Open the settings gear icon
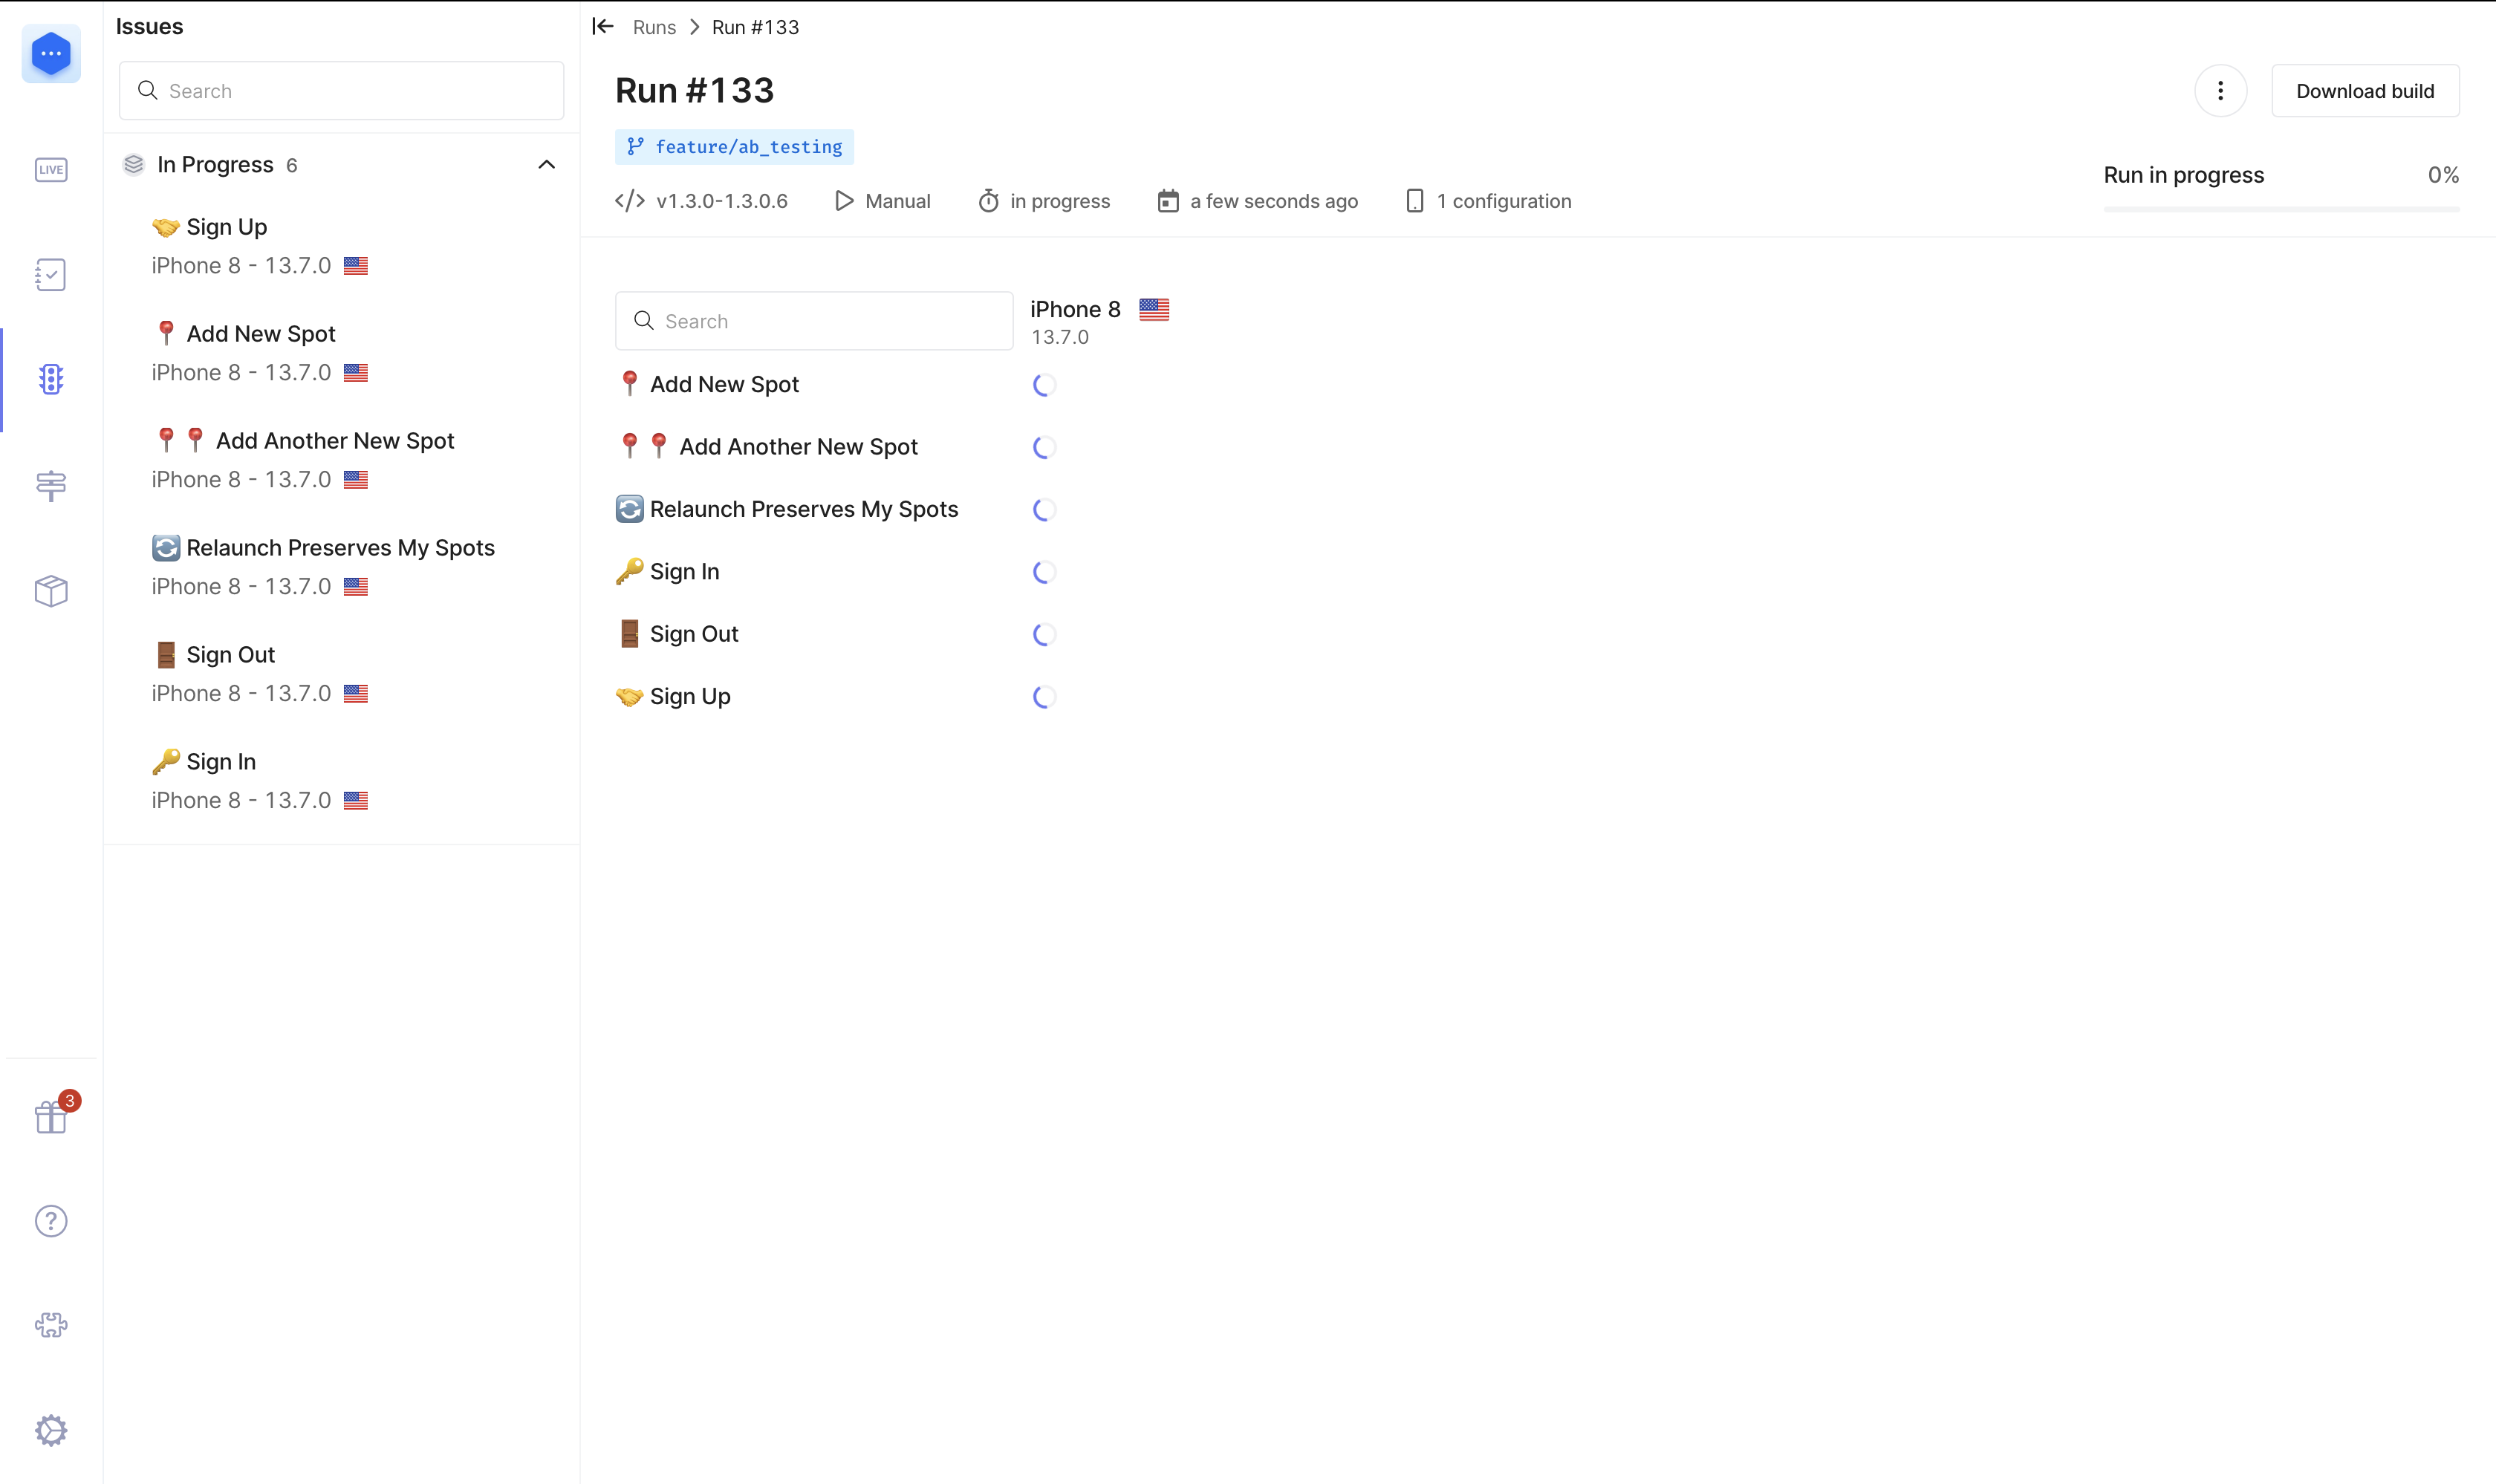This screenshot has width=2496, height=1484. [51, 1430]
